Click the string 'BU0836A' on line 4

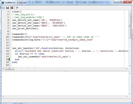click(56, 20)
